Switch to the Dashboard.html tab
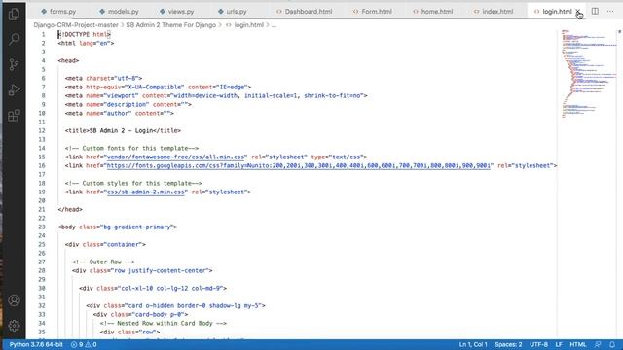 (x=305, y=12)
